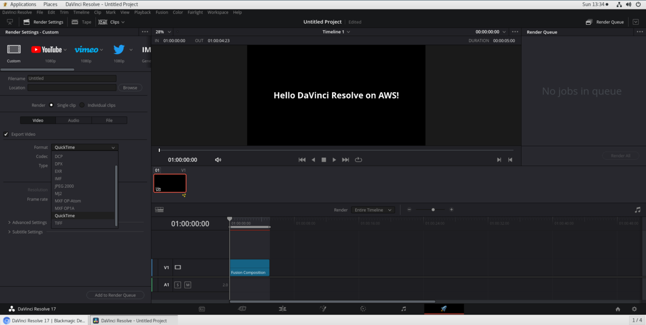Open Project Manager home icon
The image size is (646, 325).
(618, 309)
